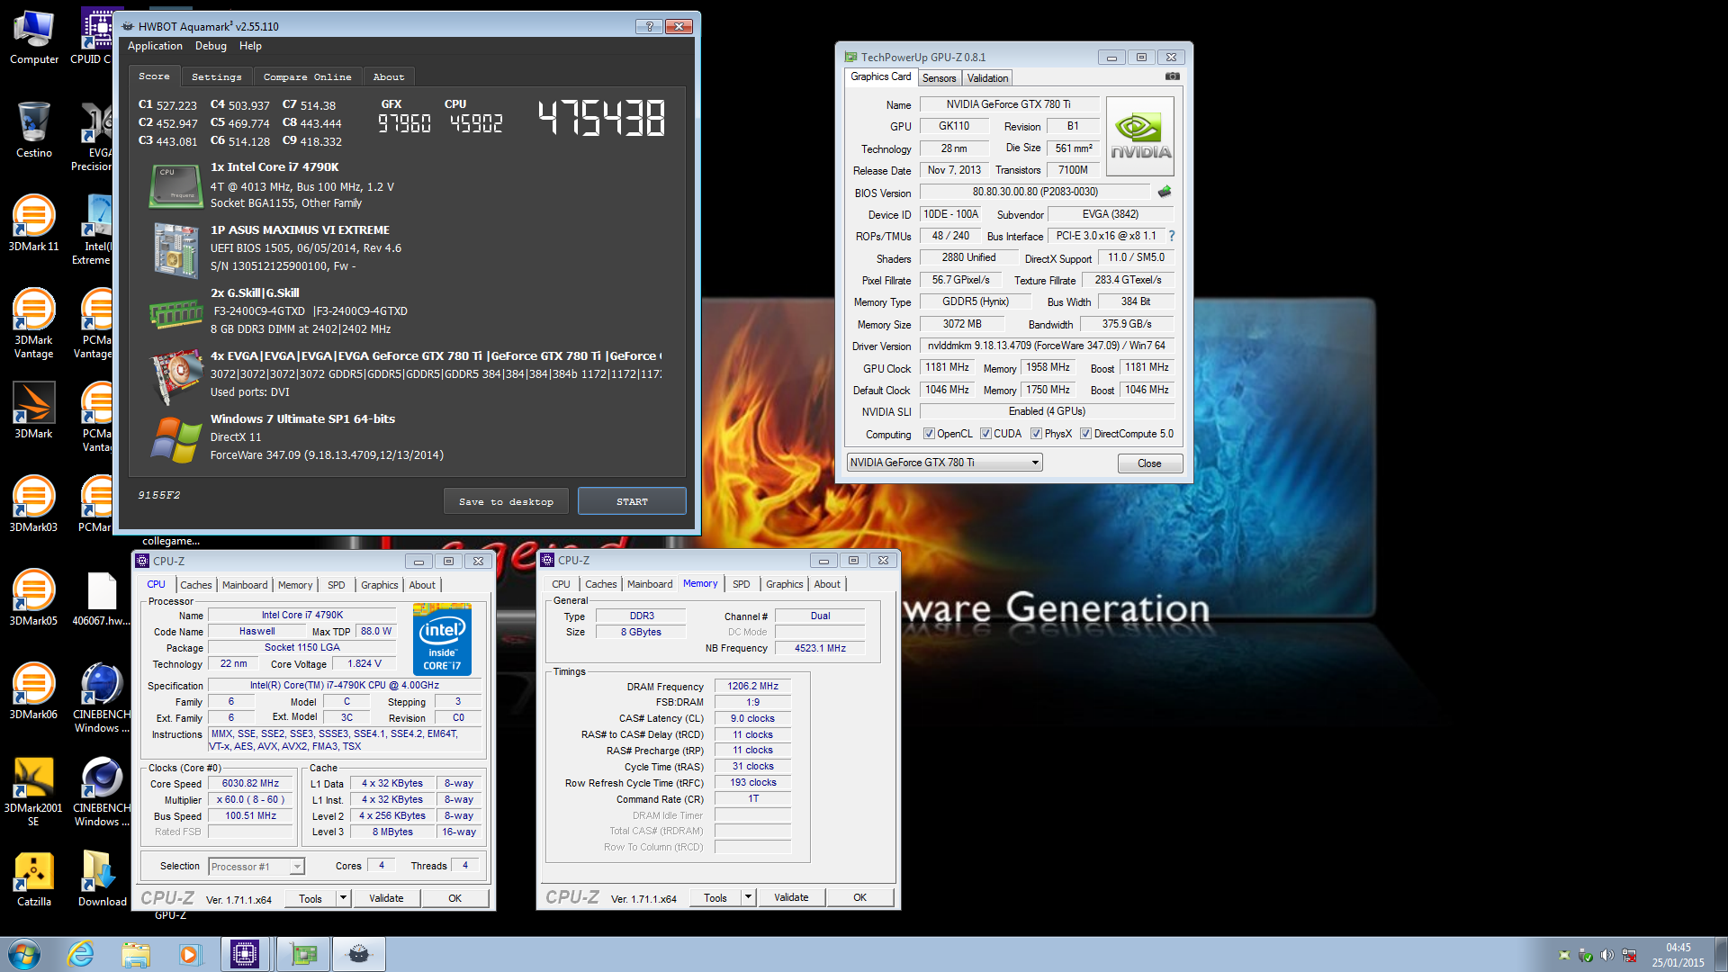
Task: Open the Cestino recycle bin icon
Action: pyautogui.click(x=34, y=130)
